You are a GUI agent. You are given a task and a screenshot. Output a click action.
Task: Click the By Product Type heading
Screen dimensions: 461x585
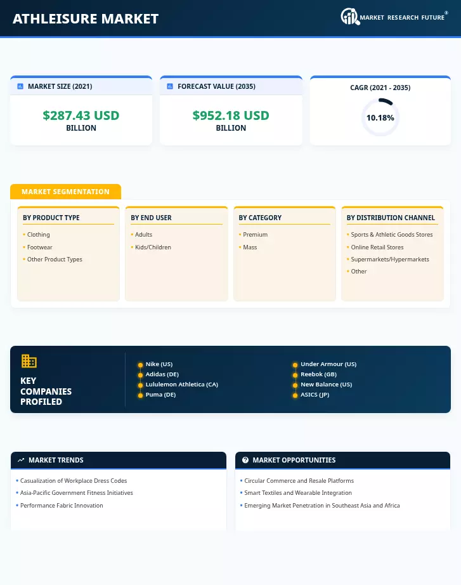[x=51, y=218]
